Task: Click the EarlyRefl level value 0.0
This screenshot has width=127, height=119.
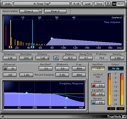Action: coord(101,94)
